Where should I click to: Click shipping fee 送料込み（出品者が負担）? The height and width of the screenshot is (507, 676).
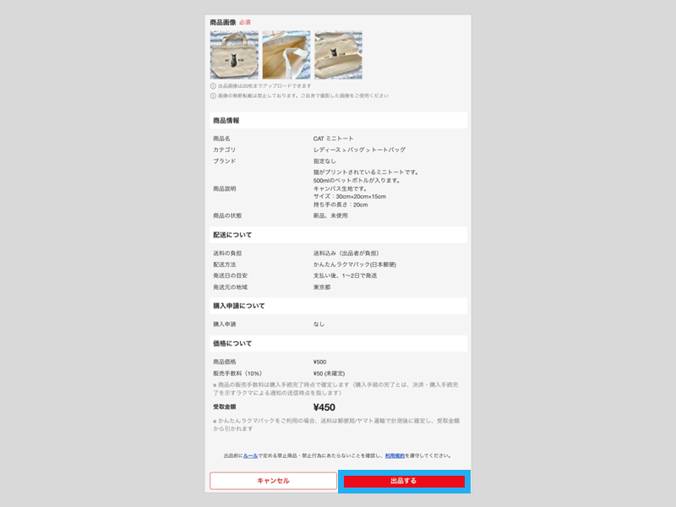point(346,253)
